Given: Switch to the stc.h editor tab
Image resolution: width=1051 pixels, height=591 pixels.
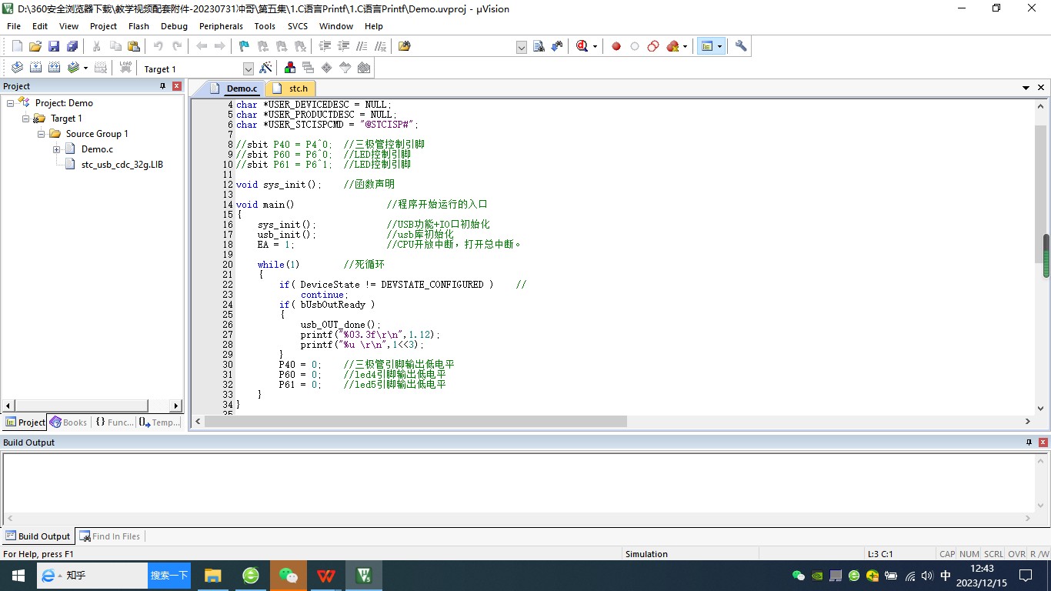Looking at the screenshot, I should [x=291, y=88].
